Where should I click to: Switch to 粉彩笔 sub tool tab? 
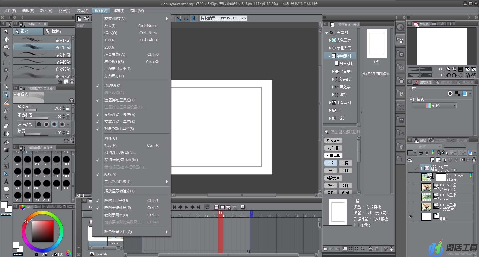59,31
